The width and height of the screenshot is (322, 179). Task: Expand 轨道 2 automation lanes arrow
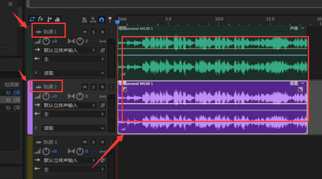[x=36, y=128]
